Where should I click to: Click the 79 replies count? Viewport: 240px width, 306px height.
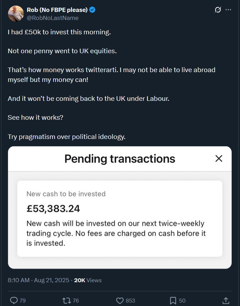click(x=22, y=300)
